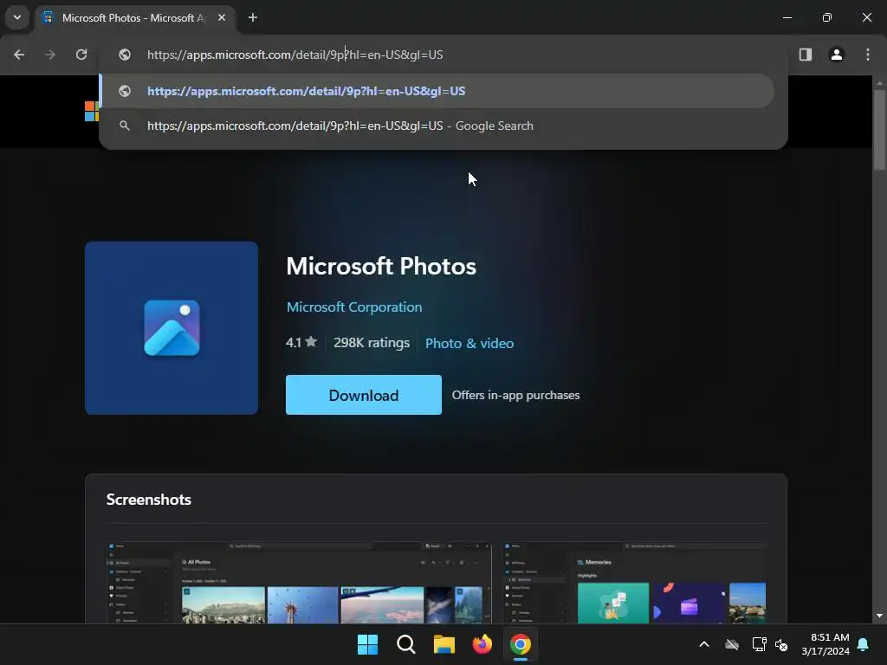Click the cloud sync tray icon

point(732,644)
